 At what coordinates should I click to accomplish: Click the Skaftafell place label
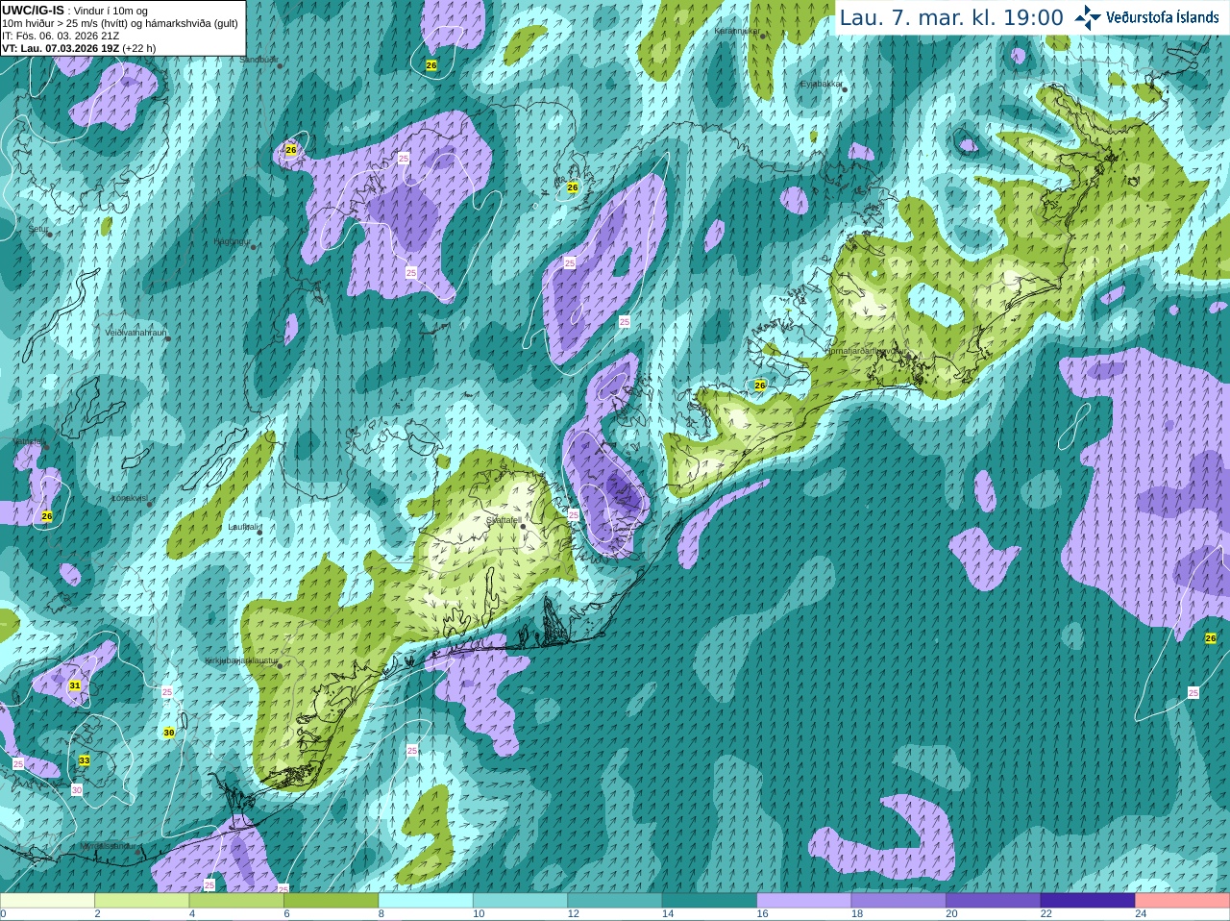pyautogui.click(x=504, y=520)
